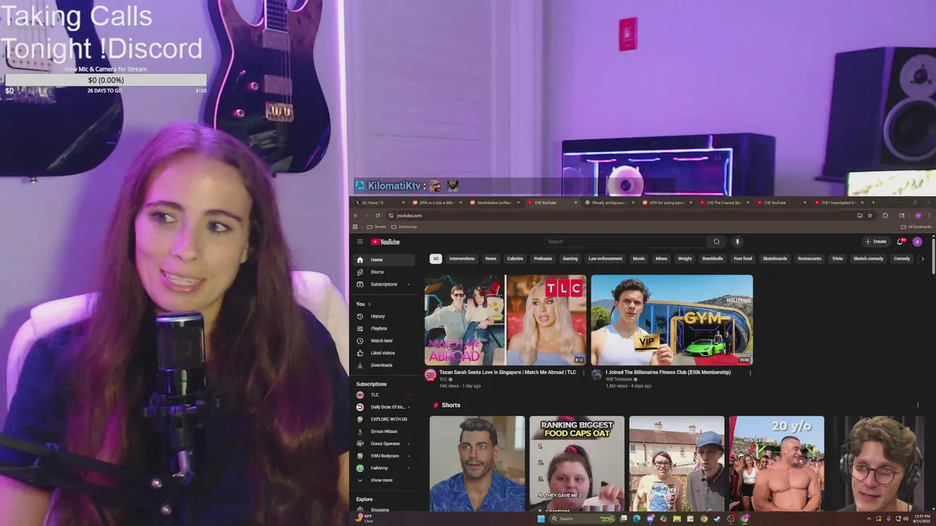This screenshot has height=526, width=936.
Task: Click the YouTube logo
Action: pos(385,242)
